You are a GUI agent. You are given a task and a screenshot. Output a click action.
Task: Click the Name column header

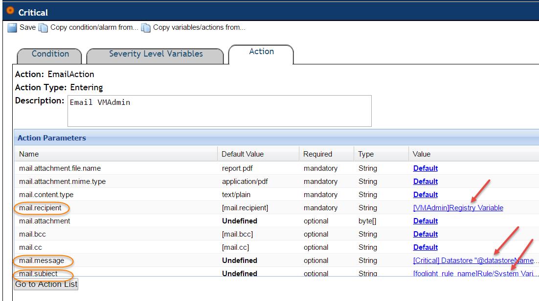point(29,154)
